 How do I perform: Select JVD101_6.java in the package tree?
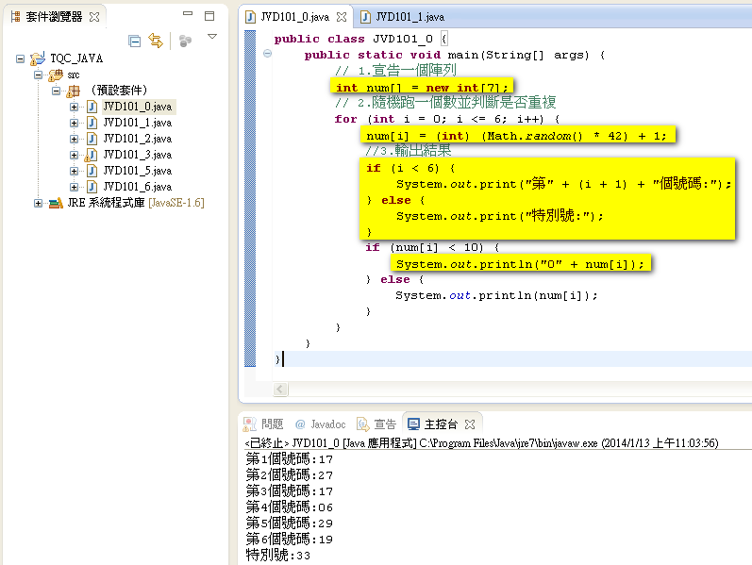tap(138, 187)
